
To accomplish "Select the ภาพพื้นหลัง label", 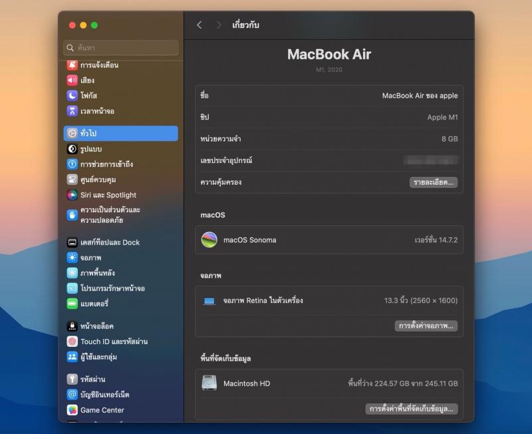I will coord(97,273).
